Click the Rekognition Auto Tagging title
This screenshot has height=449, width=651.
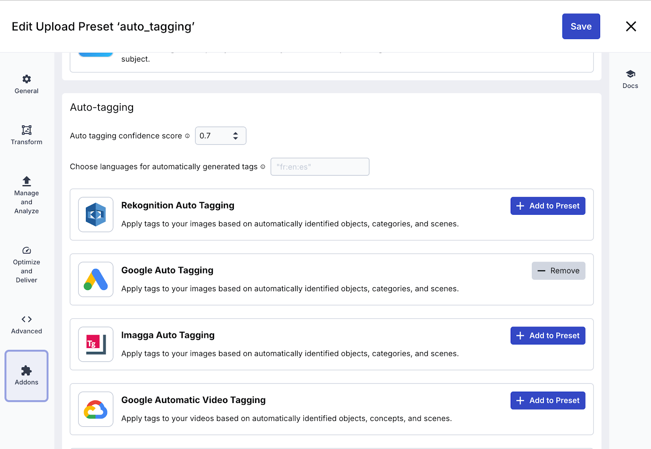[x=178, y=205]
